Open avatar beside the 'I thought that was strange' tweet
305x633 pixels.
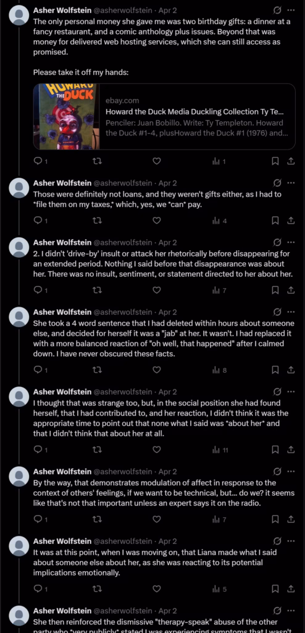[x=19, y=396]
